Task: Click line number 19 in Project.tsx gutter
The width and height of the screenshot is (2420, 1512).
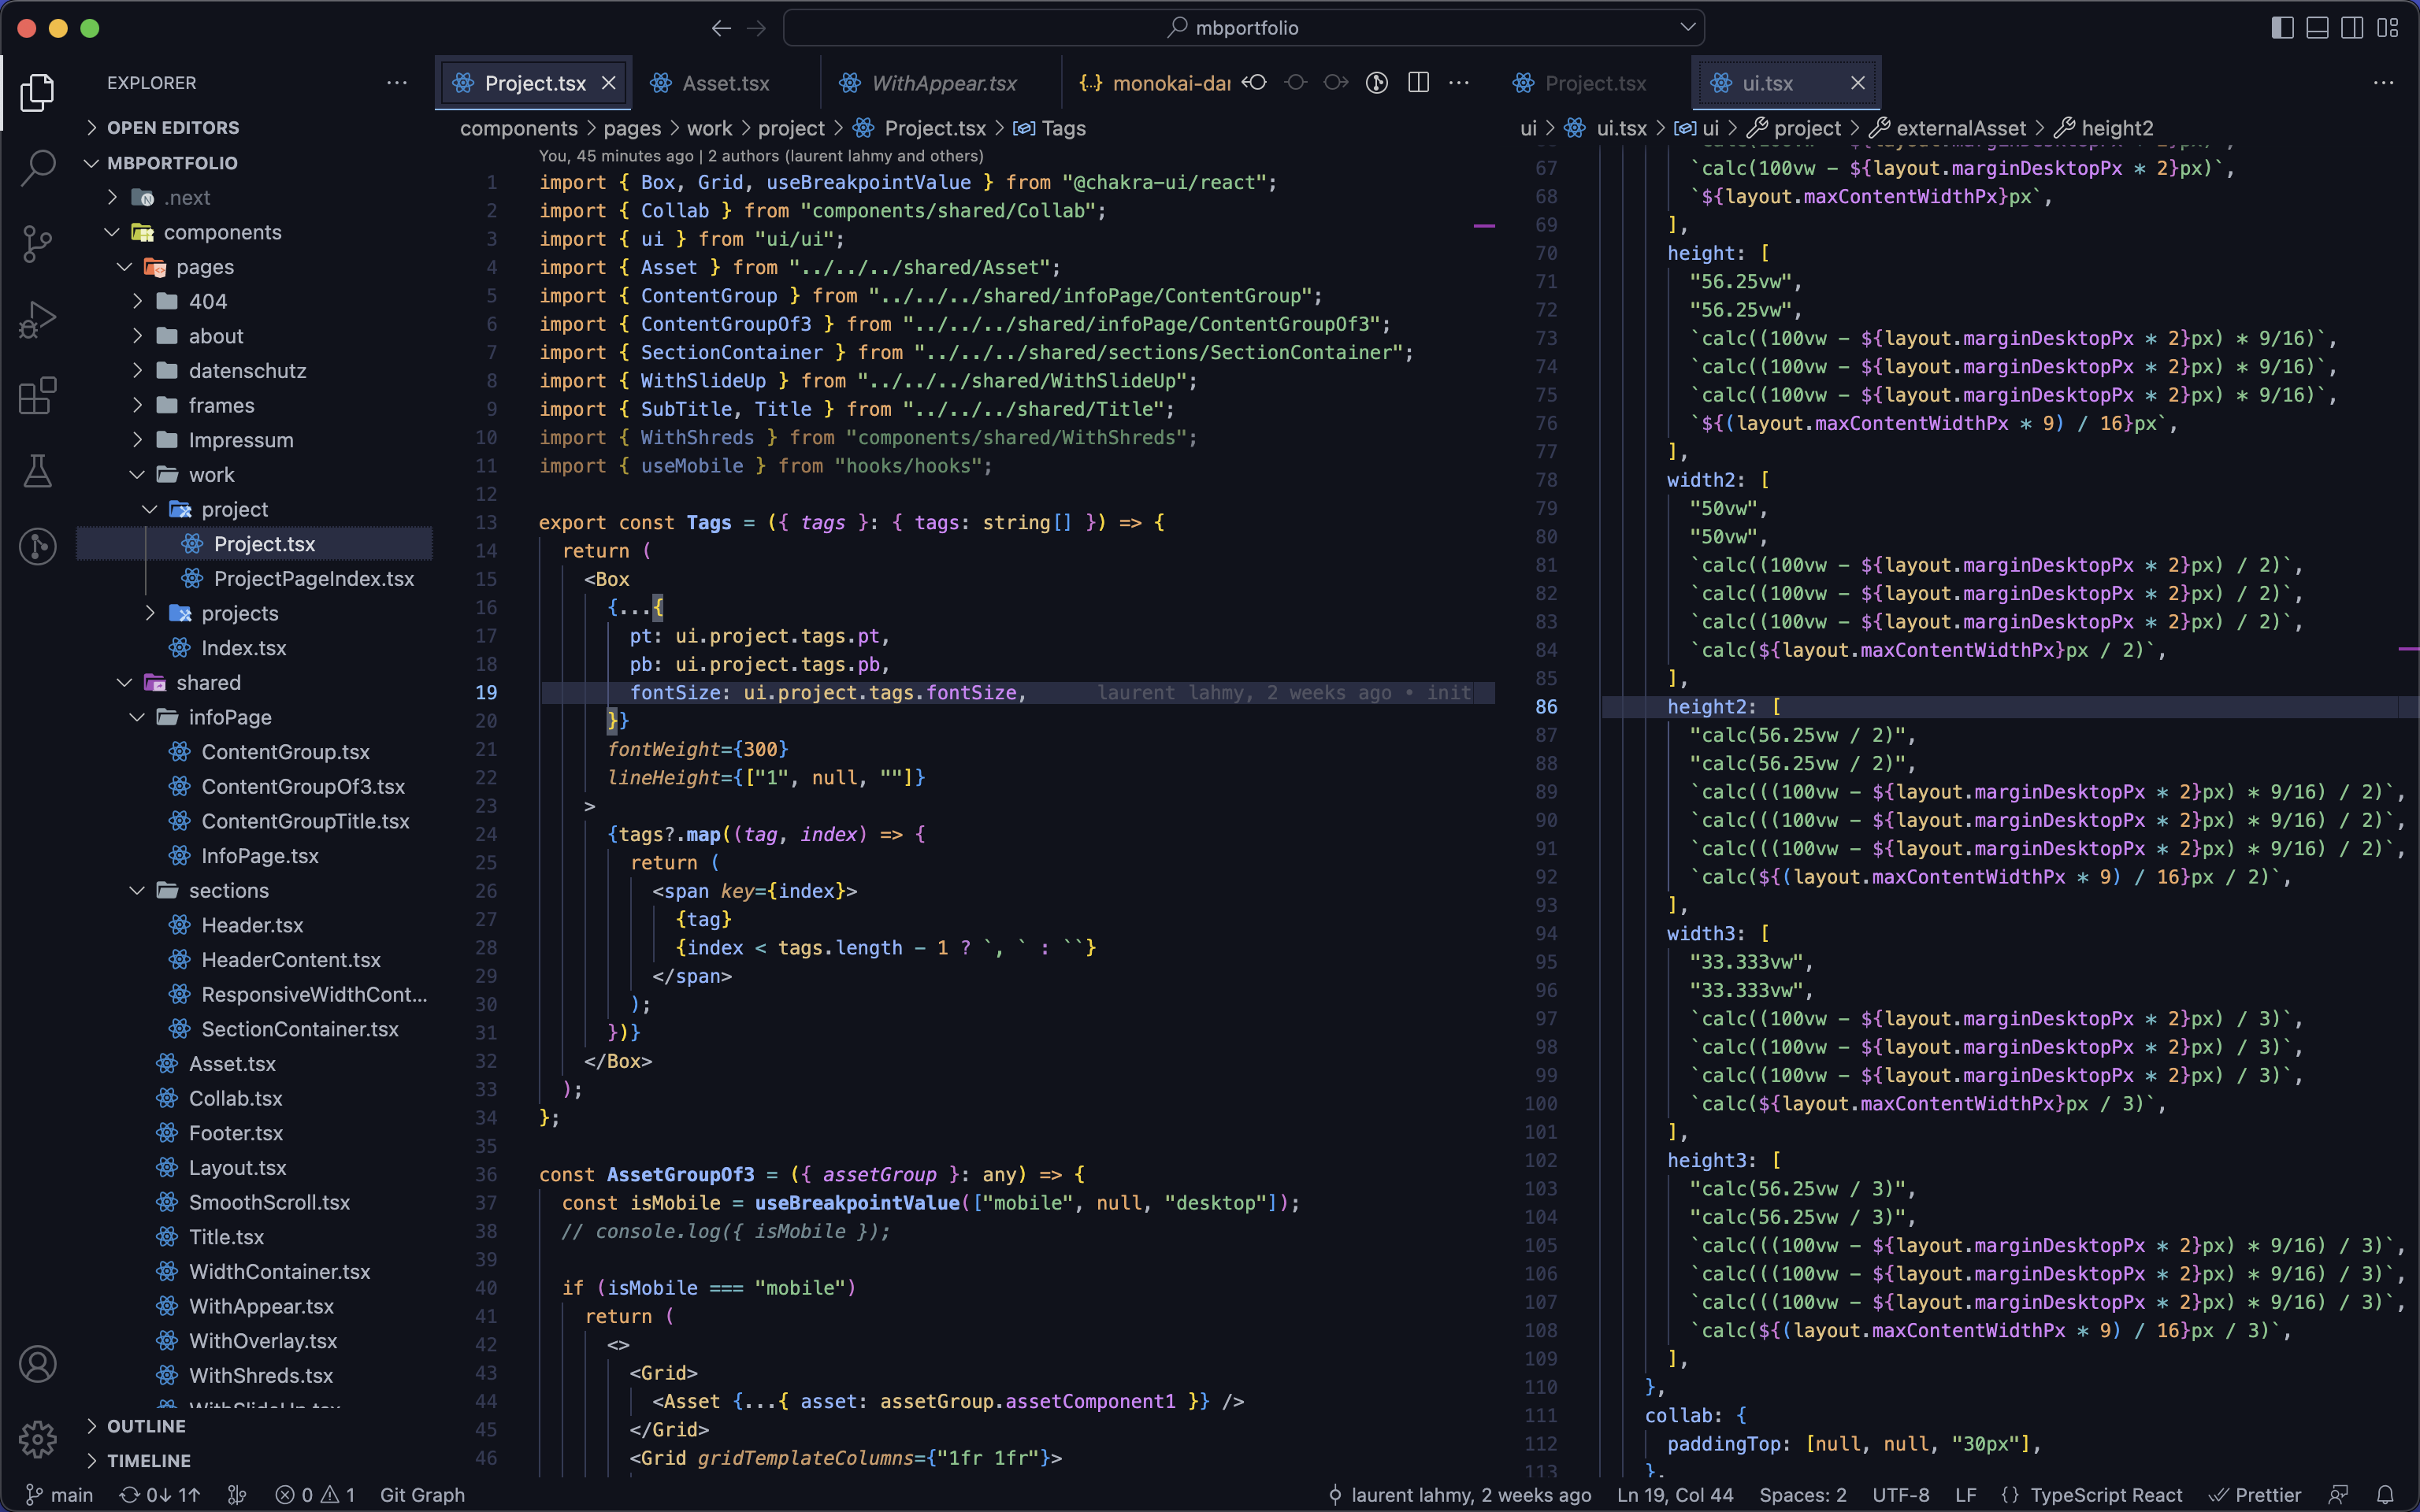Action: (x=486, y=692)
